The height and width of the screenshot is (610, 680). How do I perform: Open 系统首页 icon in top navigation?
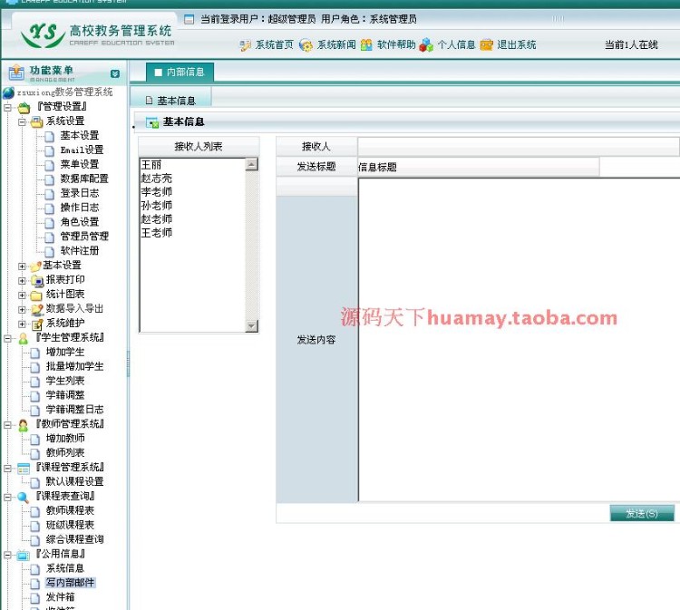click(x=245, y=45)
